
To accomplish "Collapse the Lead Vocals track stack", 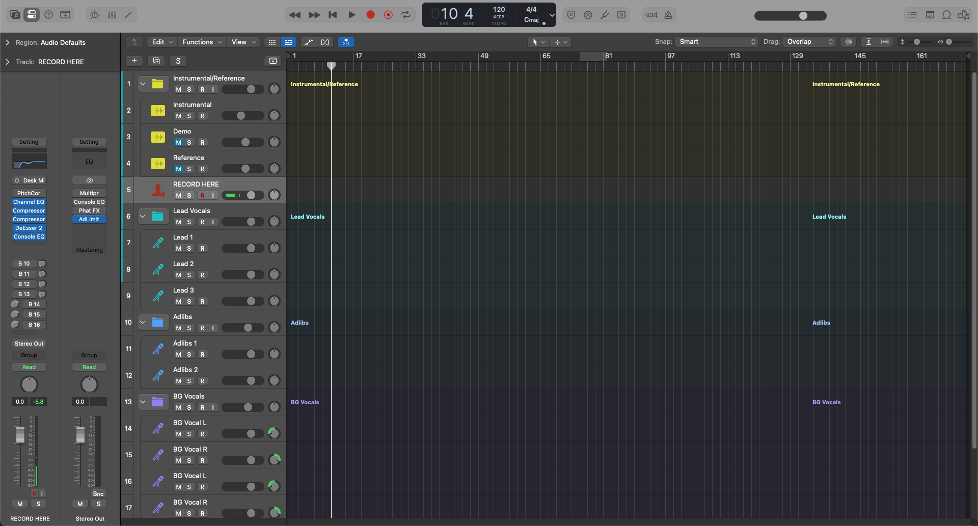I will (x=143, y=216).
